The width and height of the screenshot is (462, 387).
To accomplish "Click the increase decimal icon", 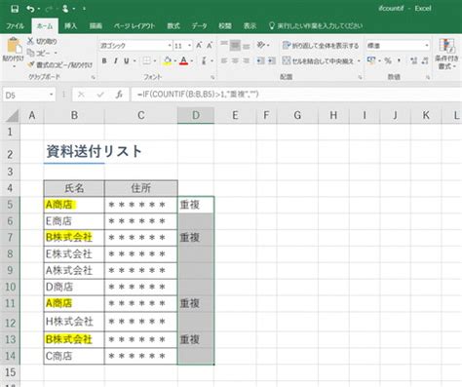I will [x=413, y=60].
